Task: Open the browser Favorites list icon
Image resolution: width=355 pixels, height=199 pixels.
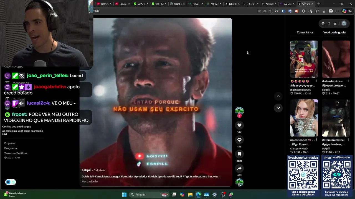Action: 317,11
